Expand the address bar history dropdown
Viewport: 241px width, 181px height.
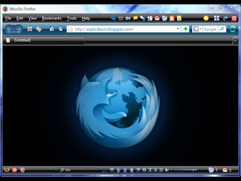(x=178, y=29)
